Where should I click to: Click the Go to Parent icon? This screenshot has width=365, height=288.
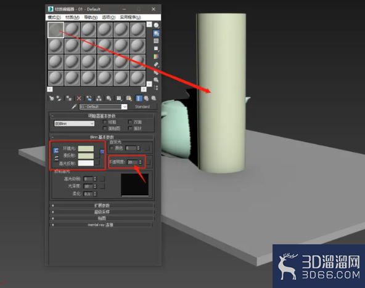pyautogui.click(x=146, y=98)
